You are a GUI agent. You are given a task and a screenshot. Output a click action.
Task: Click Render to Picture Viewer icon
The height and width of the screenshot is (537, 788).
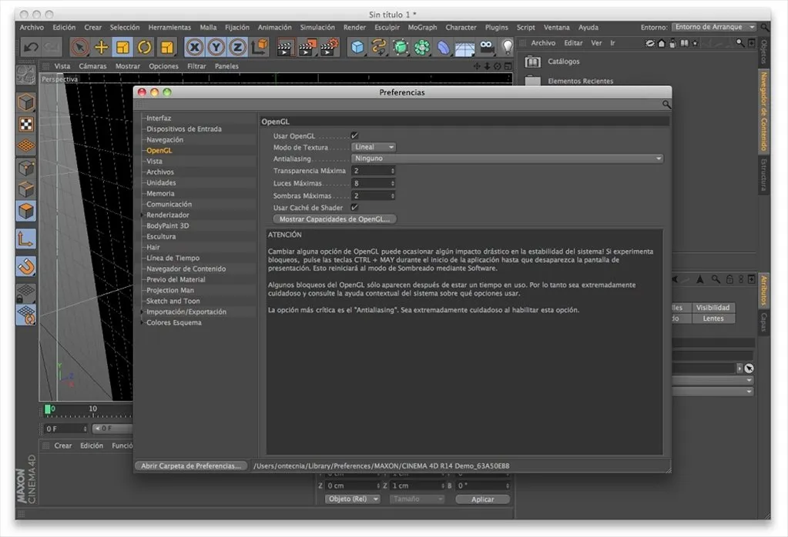pos(307,48)
